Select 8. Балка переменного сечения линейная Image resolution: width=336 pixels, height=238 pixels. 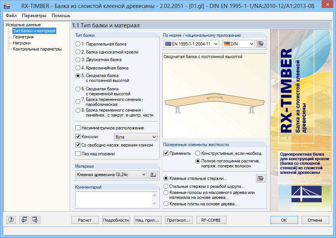[115, 113]
